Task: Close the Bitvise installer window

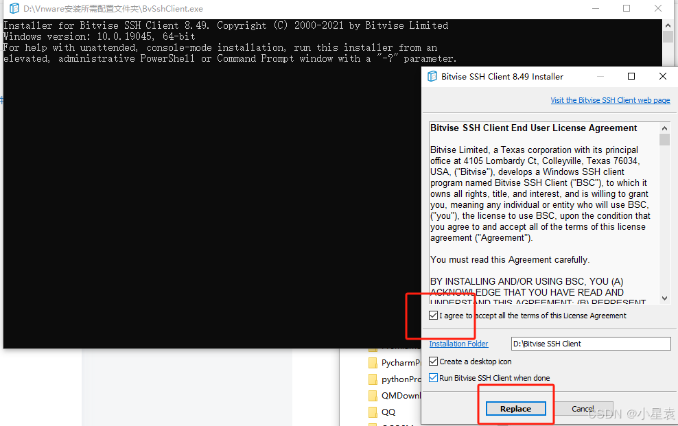Action: pos(662,76)
